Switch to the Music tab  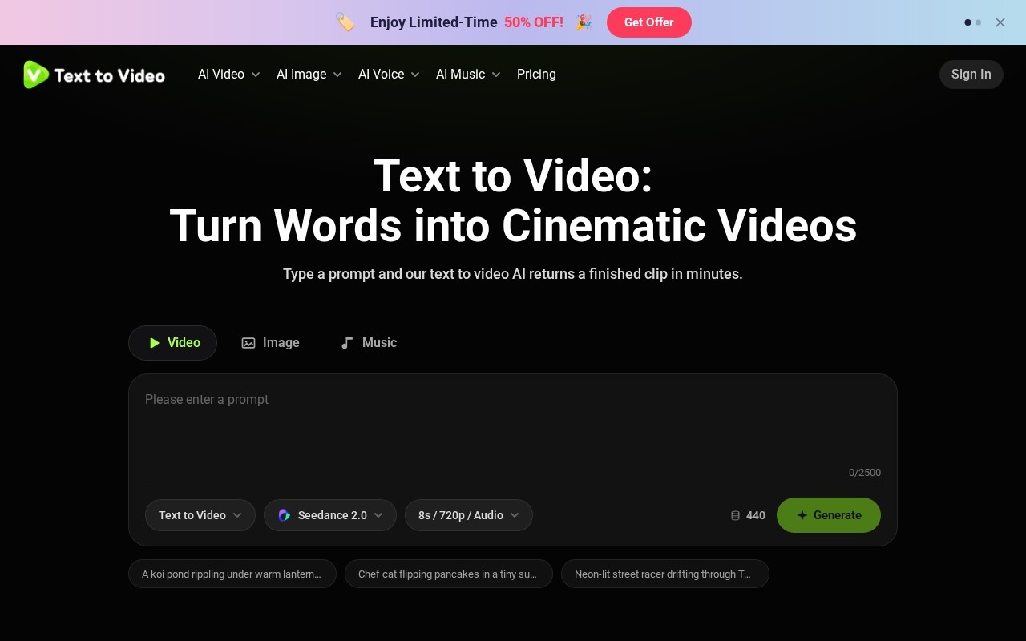pos(369,343)
